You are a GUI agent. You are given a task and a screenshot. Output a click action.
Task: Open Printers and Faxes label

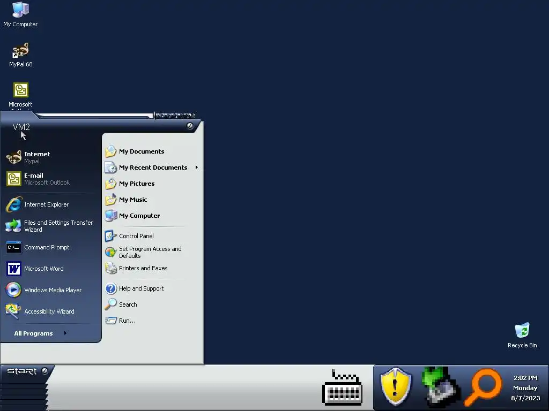[143, 268]
